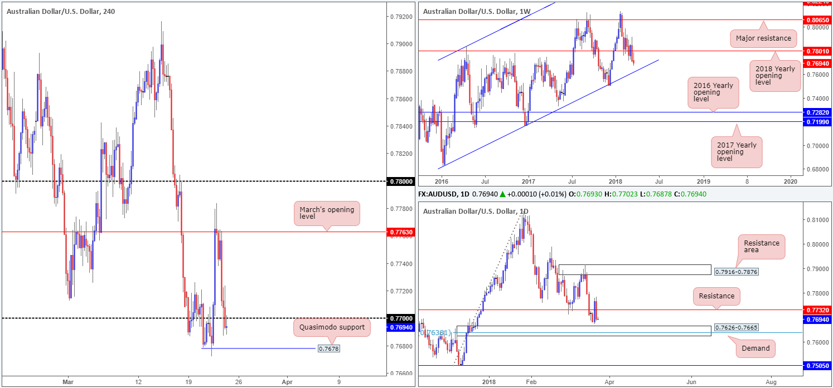The height and width of the screenshot is (388, 833).
Task: Click the 0.7916-0.7876 zone label
Action: [x=735, y=272]
